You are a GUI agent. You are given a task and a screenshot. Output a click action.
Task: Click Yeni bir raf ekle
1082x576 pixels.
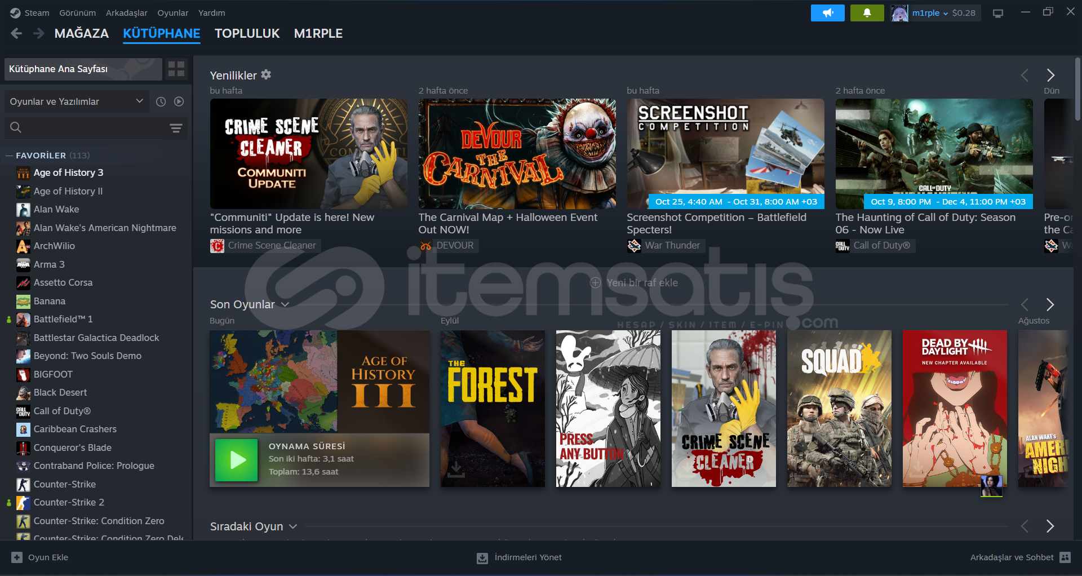click(x=634, y=283)
